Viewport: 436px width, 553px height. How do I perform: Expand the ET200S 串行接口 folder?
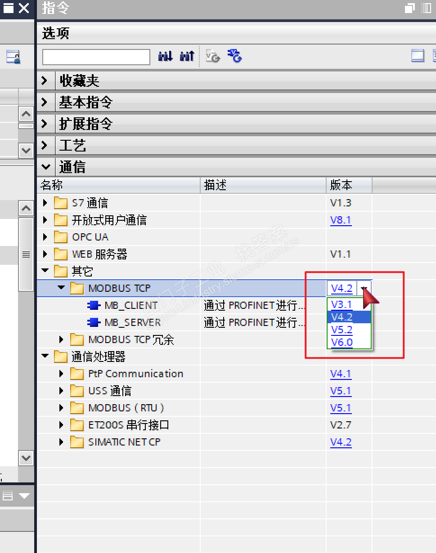[62, 425]
